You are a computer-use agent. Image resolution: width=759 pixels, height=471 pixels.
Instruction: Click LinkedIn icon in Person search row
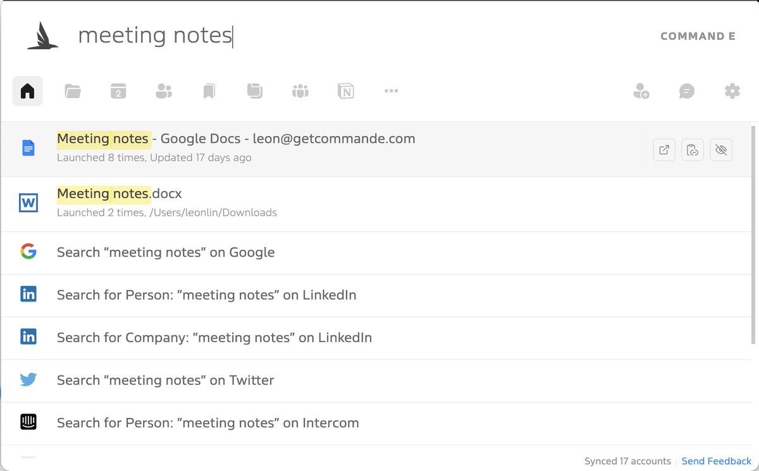(28, 294)
